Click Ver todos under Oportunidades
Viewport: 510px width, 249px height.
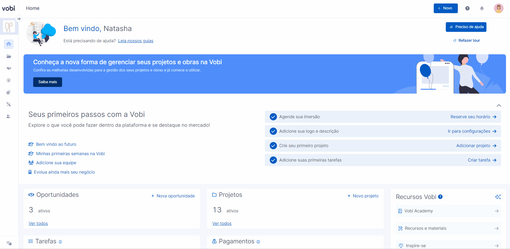pyautogui.click(x=38, y=224)
